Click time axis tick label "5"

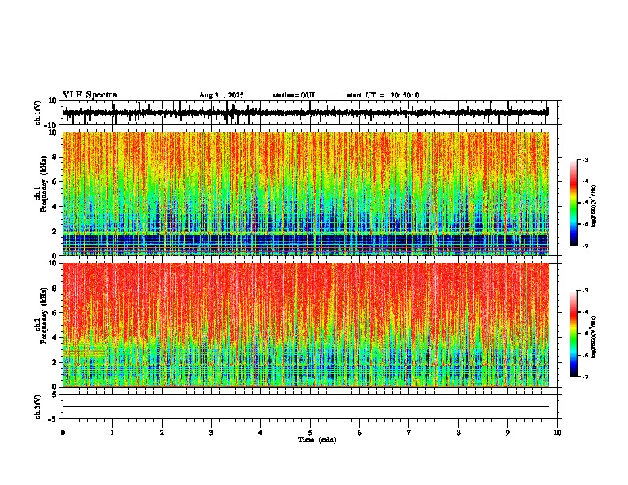point(310,433)
